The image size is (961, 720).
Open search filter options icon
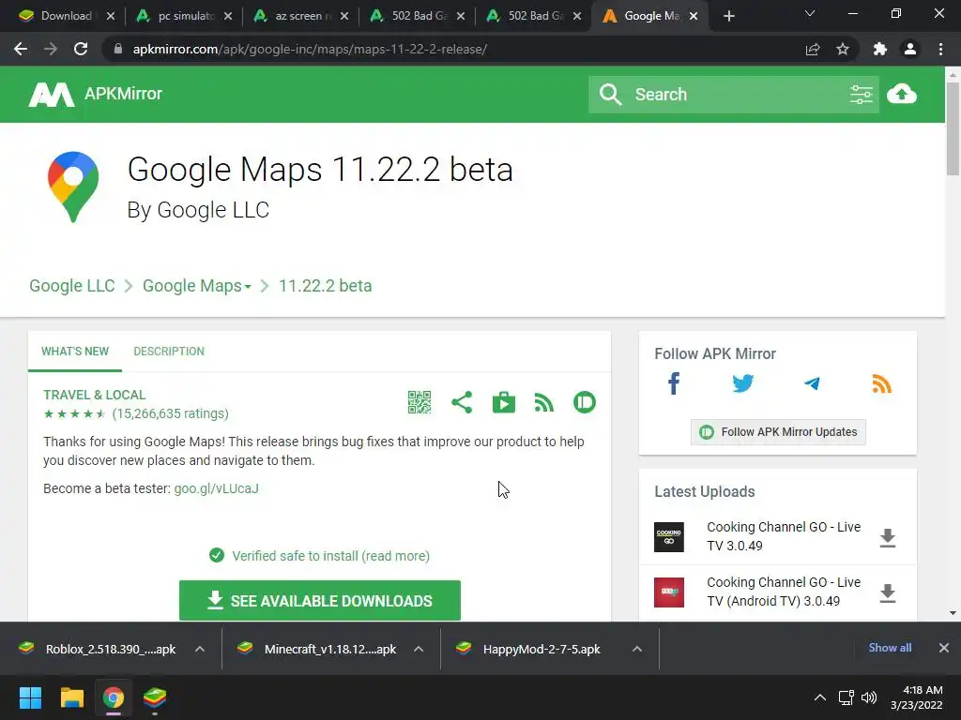click(x=862, y=95)
